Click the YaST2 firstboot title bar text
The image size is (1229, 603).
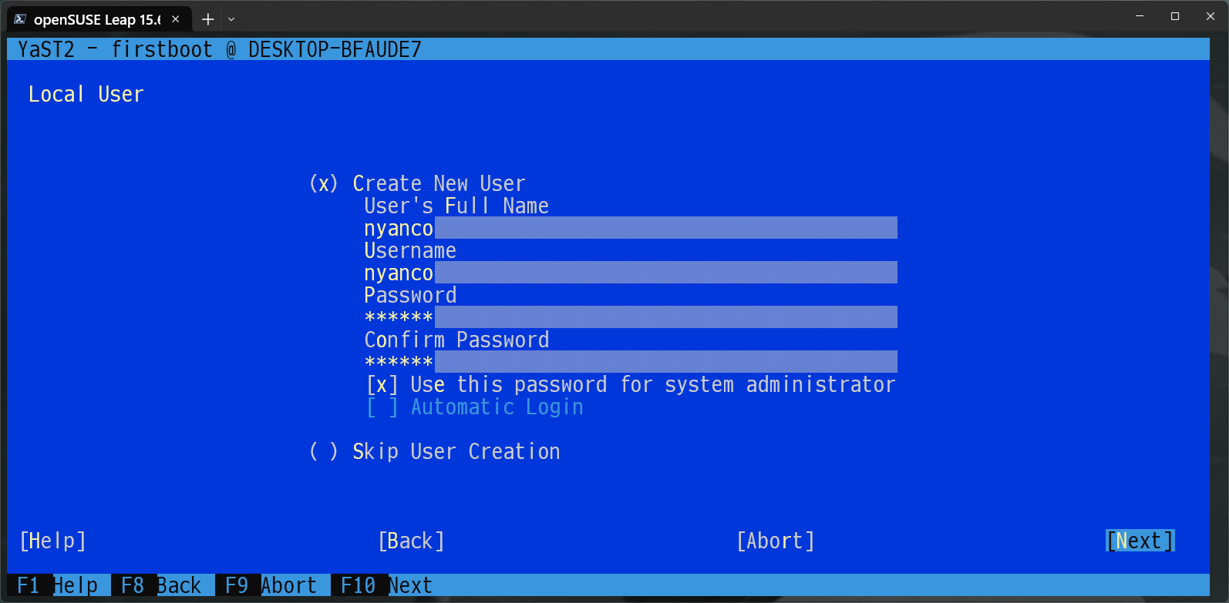[x=220, y=49]
